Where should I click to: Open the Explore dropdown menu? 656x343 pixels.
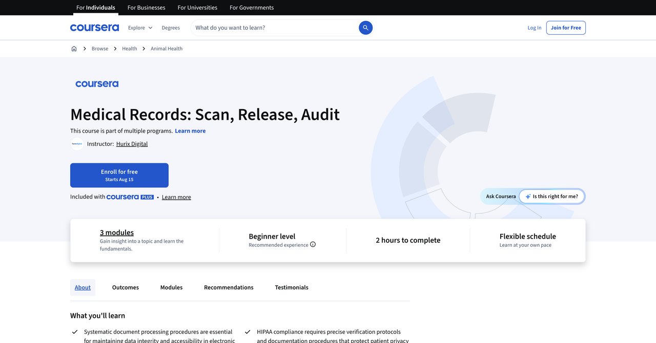(x=140, y=28)
